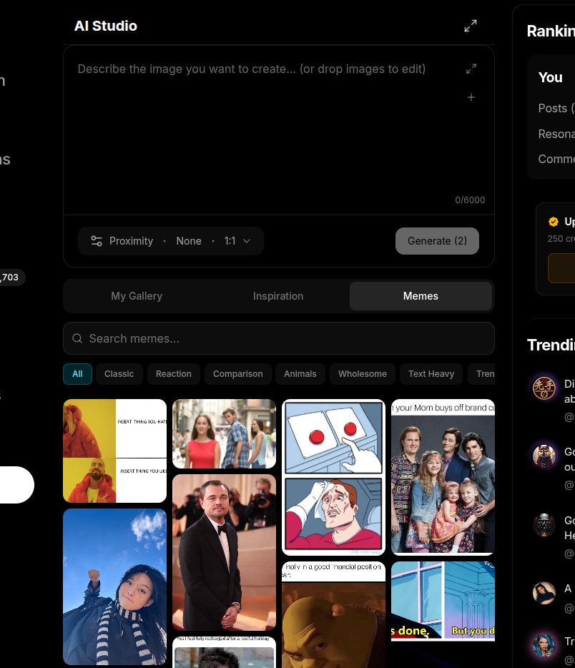Click the dark-haired woman avatar in Trending
Image resolution: width=575 pixels, height=668 pixels.
coord(544,593)
